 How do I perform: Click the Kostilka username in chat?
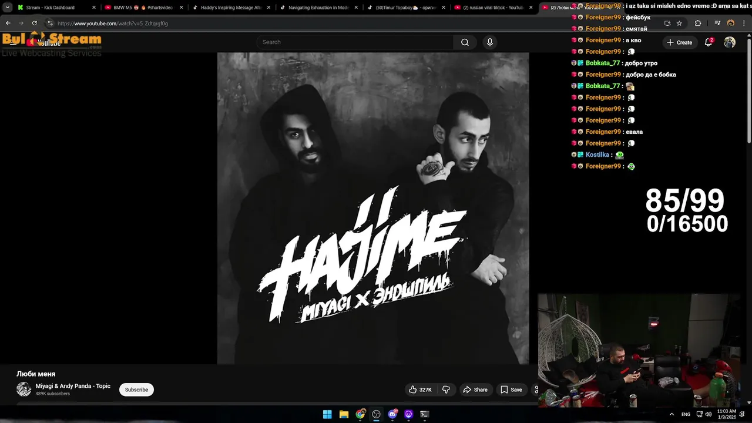coord(597,155)
